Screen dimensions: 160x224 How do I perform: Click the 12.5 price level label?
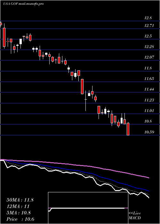point(148,36)
